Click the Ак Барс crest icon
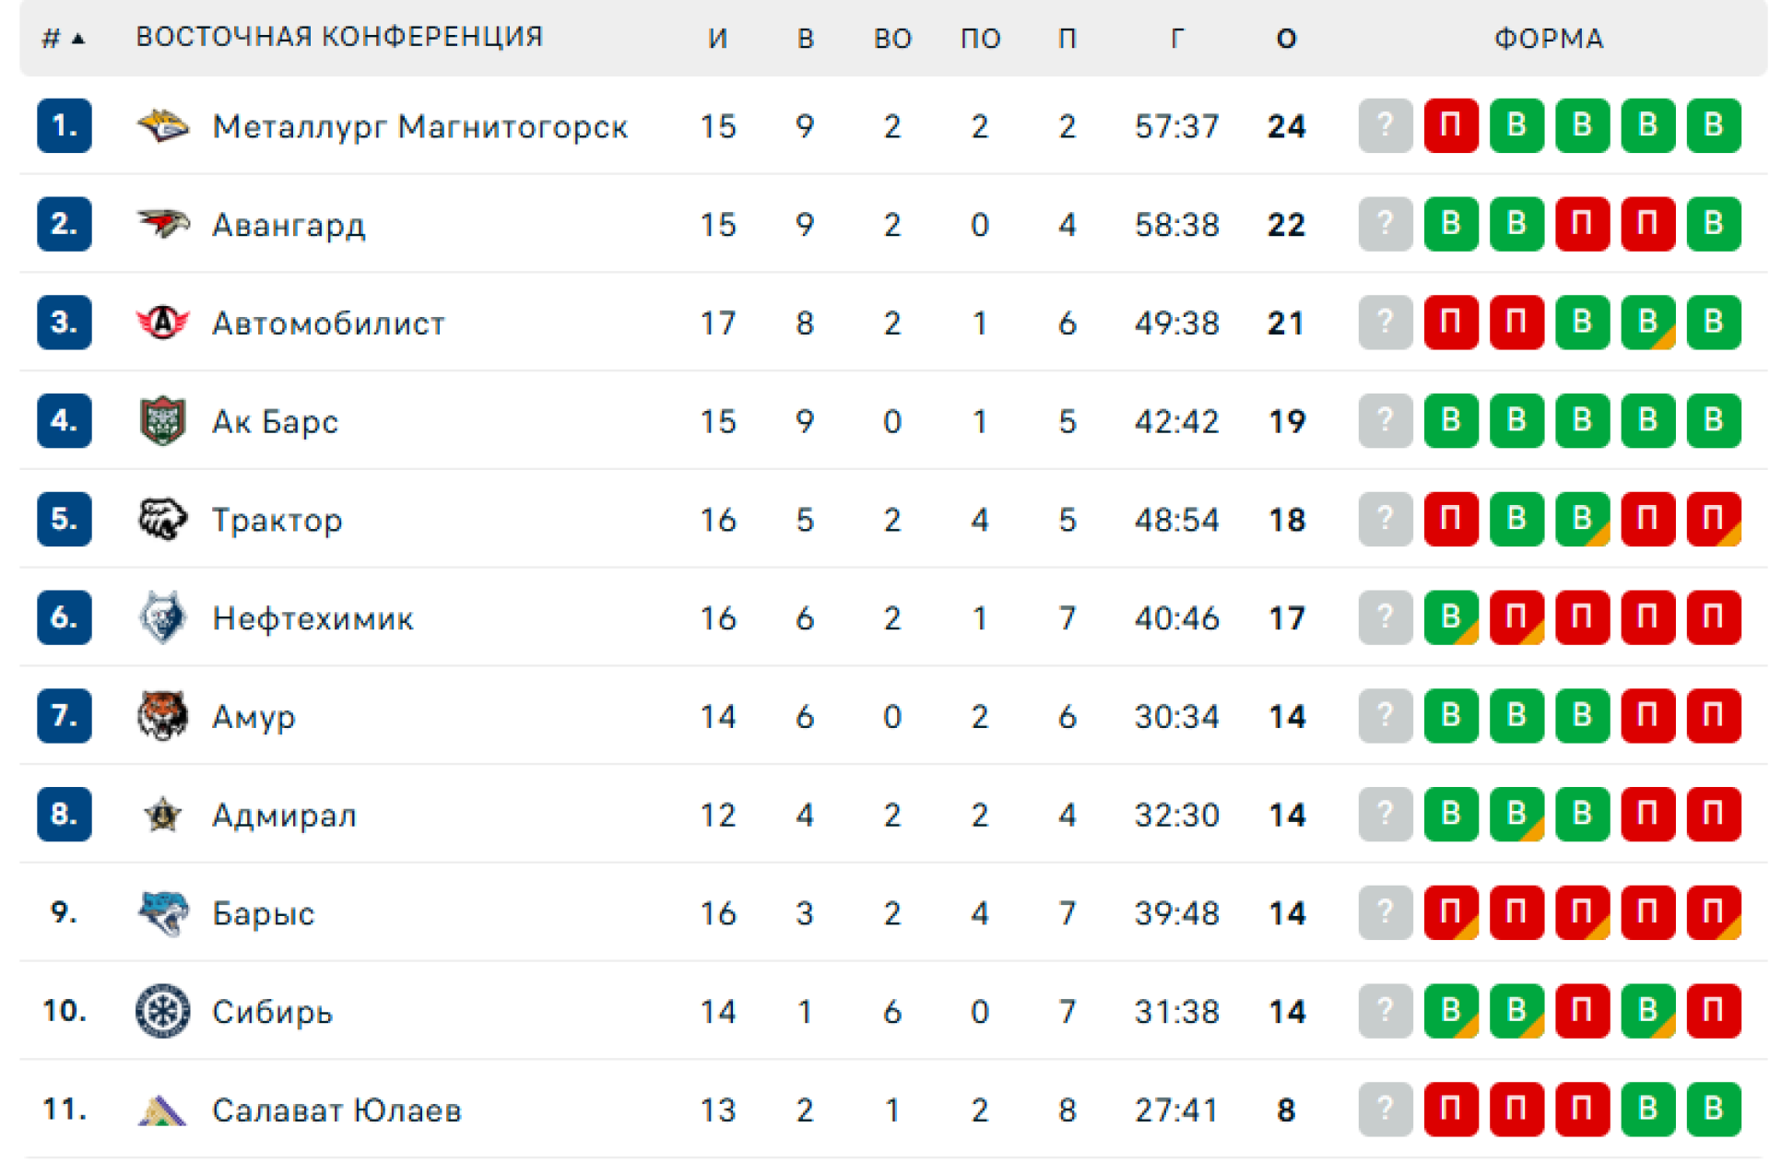 pyautogui.click(x=162, y=420)
